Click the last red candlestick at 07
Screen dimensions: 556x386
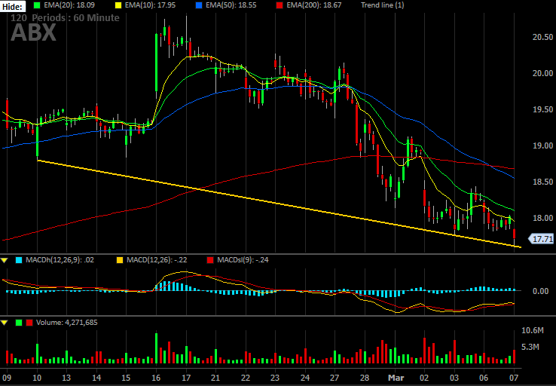514,234
